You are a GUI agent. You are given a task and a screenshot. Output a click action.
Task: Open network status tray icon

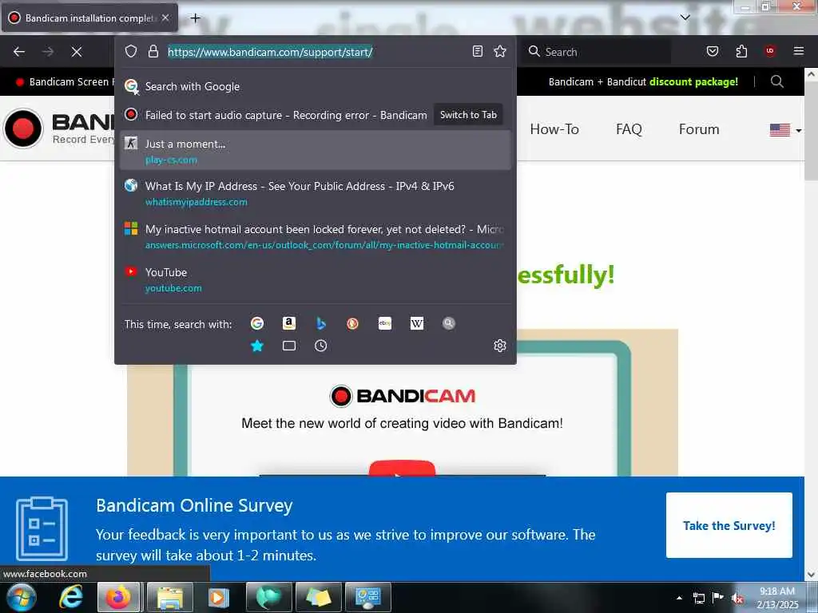[698, 598]
